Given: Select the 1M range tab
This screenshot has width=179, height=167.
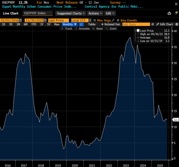Looking at the screenshot, I should pos(18,24).
